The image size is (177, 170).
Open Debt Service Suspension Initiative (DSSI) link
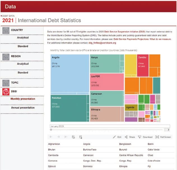pyautogui.click(x=125, y=31)
